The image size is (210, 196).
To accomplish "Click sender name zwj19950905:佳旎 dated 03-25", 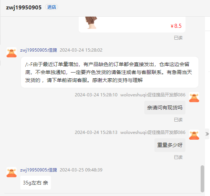I will (x=39, y=170).
